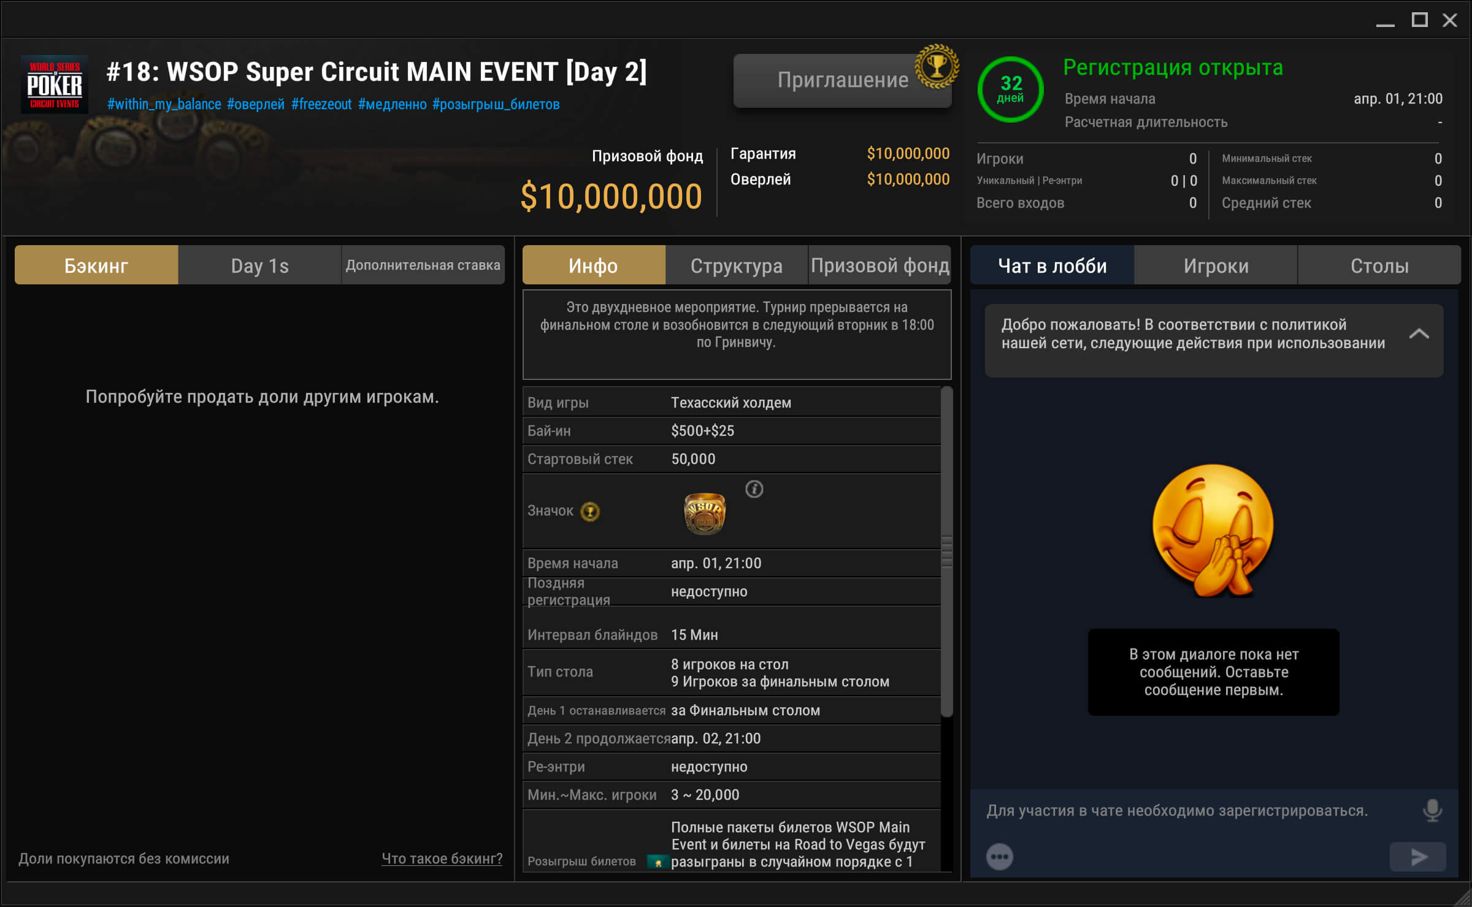Click the gold trophy badge icon
This screenshot has height=907, width=1472.
[936, 66]
